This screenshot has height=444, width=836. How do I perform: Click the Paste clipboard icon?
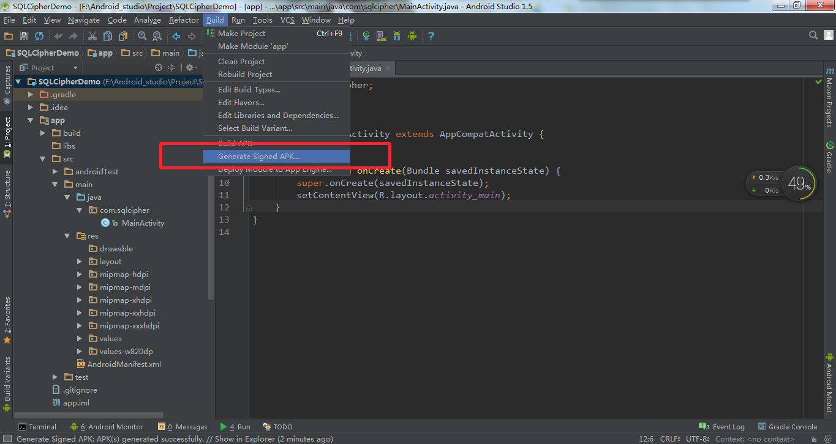(x=123, y=36)
